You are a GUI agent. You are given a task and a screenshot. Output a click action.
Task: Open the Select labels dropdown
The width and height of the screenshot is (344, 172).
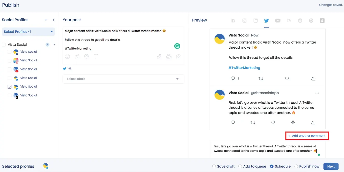click(123, 79)
